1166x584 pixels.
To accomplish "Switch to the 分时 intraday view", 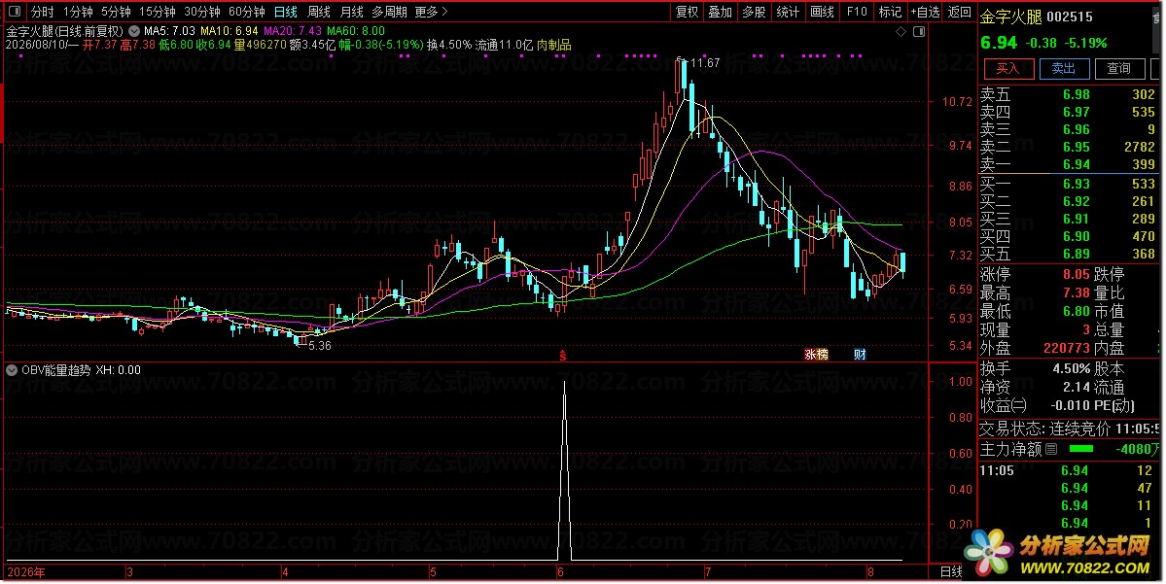I will point(42,12).
